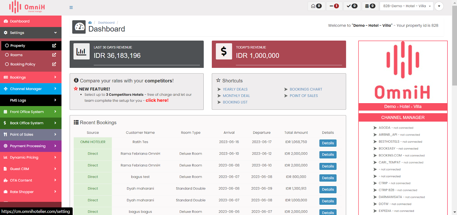Image resolution: width=457 pixels, height=215 pixels.
Task: Click the external-link icon beside Booking Policy
Action: coord(54,64)
